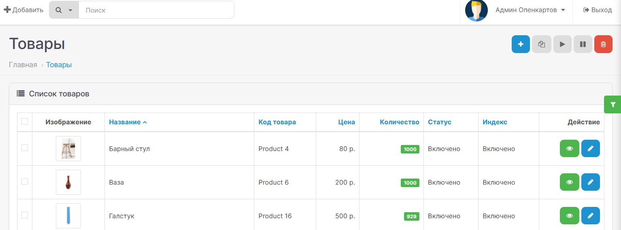Select the Ваза row checkbox
Viewport: 621px width, 230px height.
coord(25,182)
